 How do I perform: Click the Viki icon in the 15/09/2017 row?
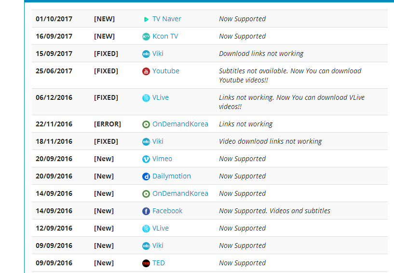click(x=146, y=54)
